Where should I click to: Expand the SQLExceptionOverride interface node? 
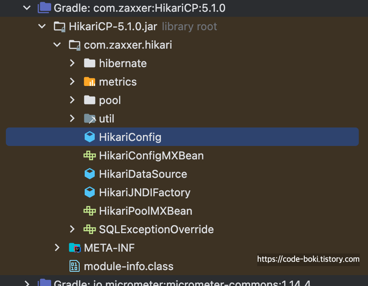pos(72,229)
